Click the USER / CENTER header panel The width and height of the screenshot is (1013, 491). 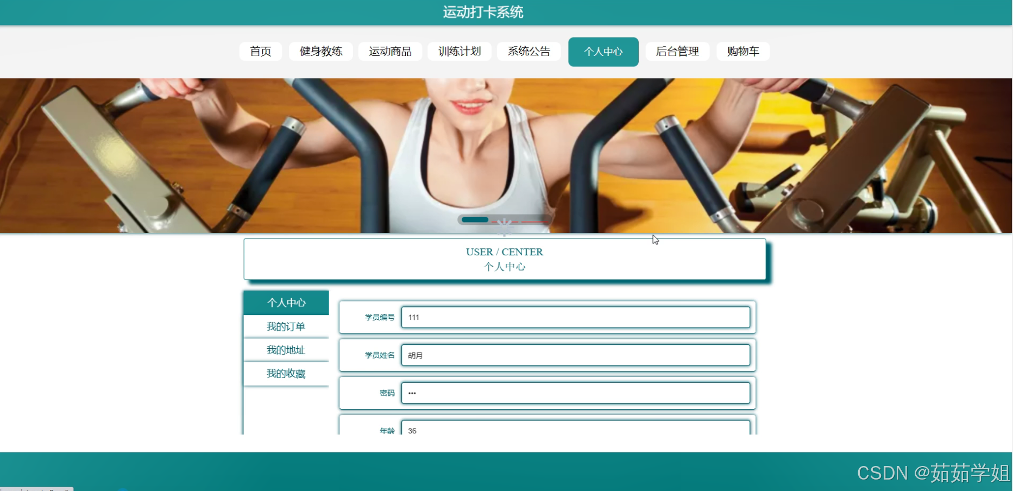click(x=504, y=259)
